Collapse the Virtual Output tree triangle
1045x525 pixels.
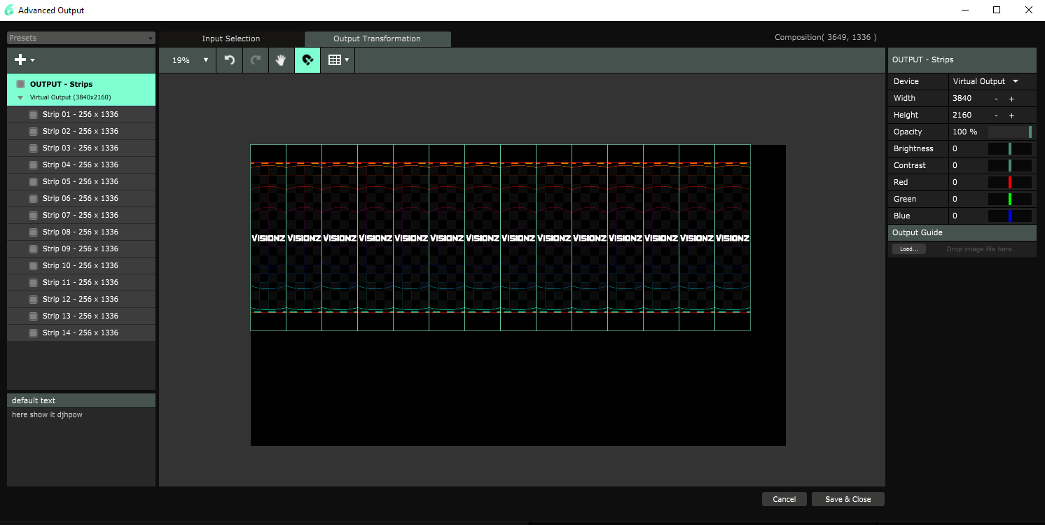(20, 98)
